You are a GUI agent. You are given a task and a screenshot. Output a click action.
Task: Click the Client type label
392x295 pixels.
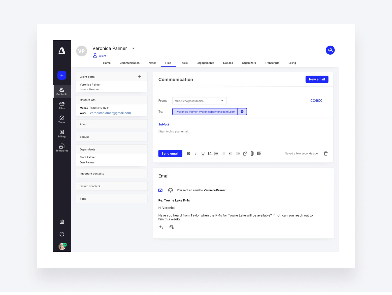[102, 56]
